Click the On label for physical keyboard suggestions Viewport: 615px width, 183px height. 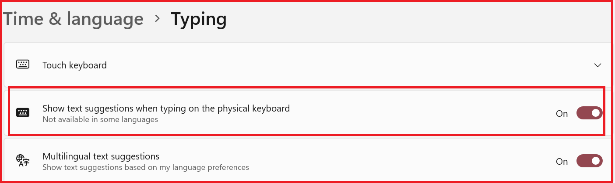click(x=562, y=114)
